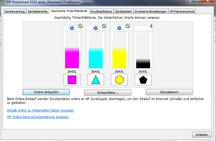
Task: Click the 364XL label under yellow cartridge
Action: [119, 72]
